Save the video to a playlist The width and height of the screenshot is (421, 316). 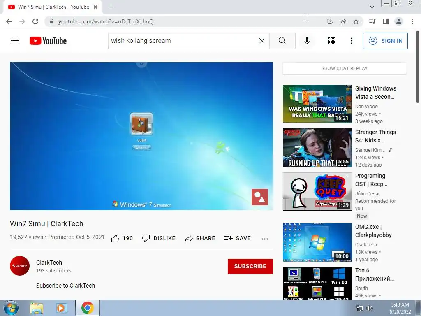(x=238, y=238)
